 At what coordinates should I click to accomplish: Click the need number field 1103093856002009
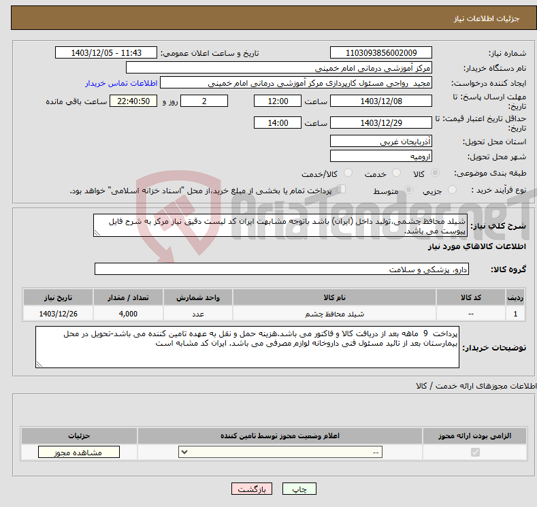tap(381, 52)
